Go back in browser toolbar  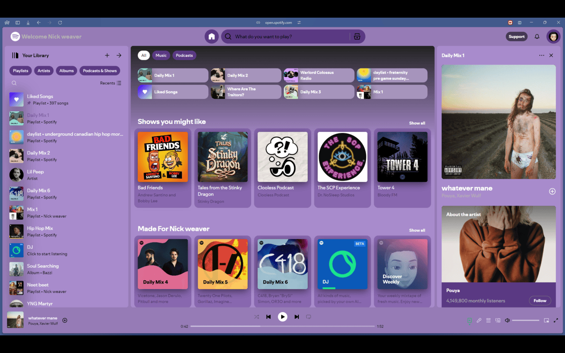pos(39,23)
